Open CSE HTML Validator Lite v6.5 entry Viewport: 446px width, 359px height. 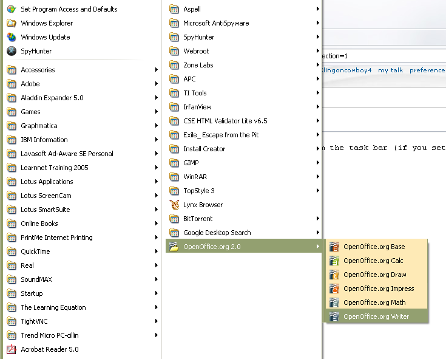244,121
